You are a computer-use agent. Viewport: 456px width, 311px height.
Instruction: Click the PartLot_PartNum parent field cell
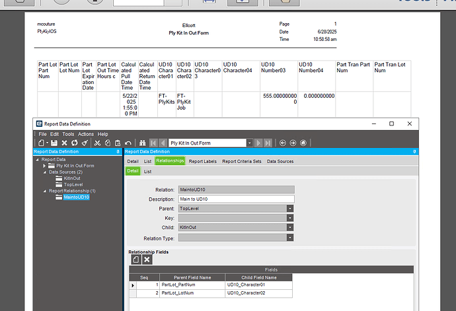[192, 285]
